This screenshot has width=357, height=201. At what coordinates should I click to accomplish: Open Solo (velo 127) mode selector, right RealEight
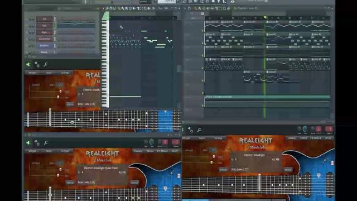(x=240, y=170)
